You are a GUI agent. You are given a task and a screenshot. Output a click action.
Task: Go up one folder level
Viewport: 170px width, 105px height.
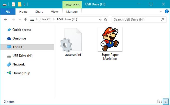click(x=26, y=19)
